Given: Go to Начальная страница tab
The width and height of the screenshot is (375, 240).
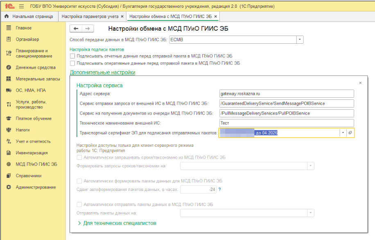Looking at the screenshot, I should pos(29,16).
